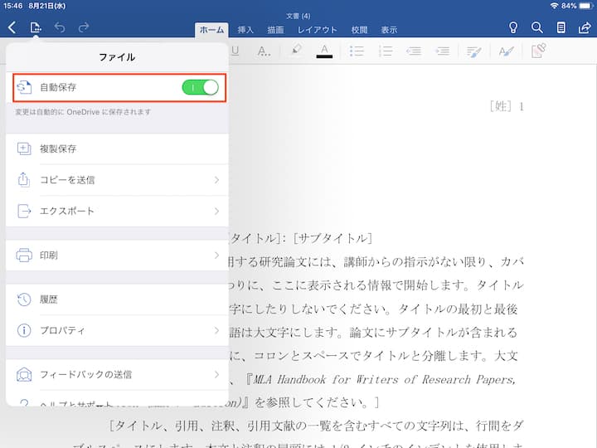Open the エクスポート submenu
The image size is (597, 448).
117,211
